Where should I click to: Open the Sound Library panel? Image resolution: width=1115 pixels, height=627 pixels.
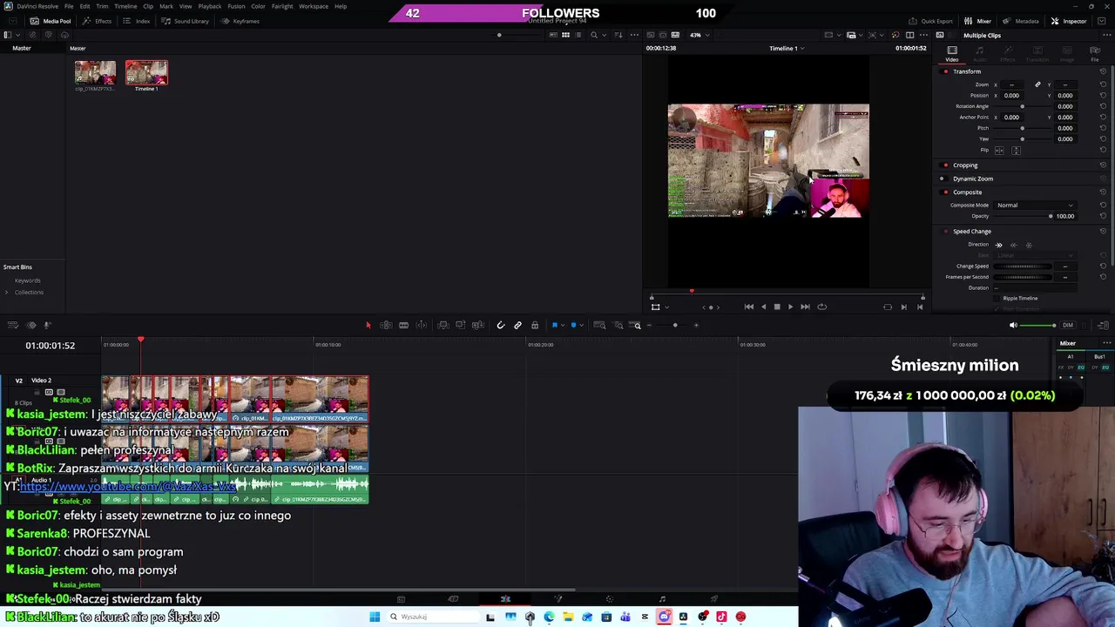coord(186,21)
